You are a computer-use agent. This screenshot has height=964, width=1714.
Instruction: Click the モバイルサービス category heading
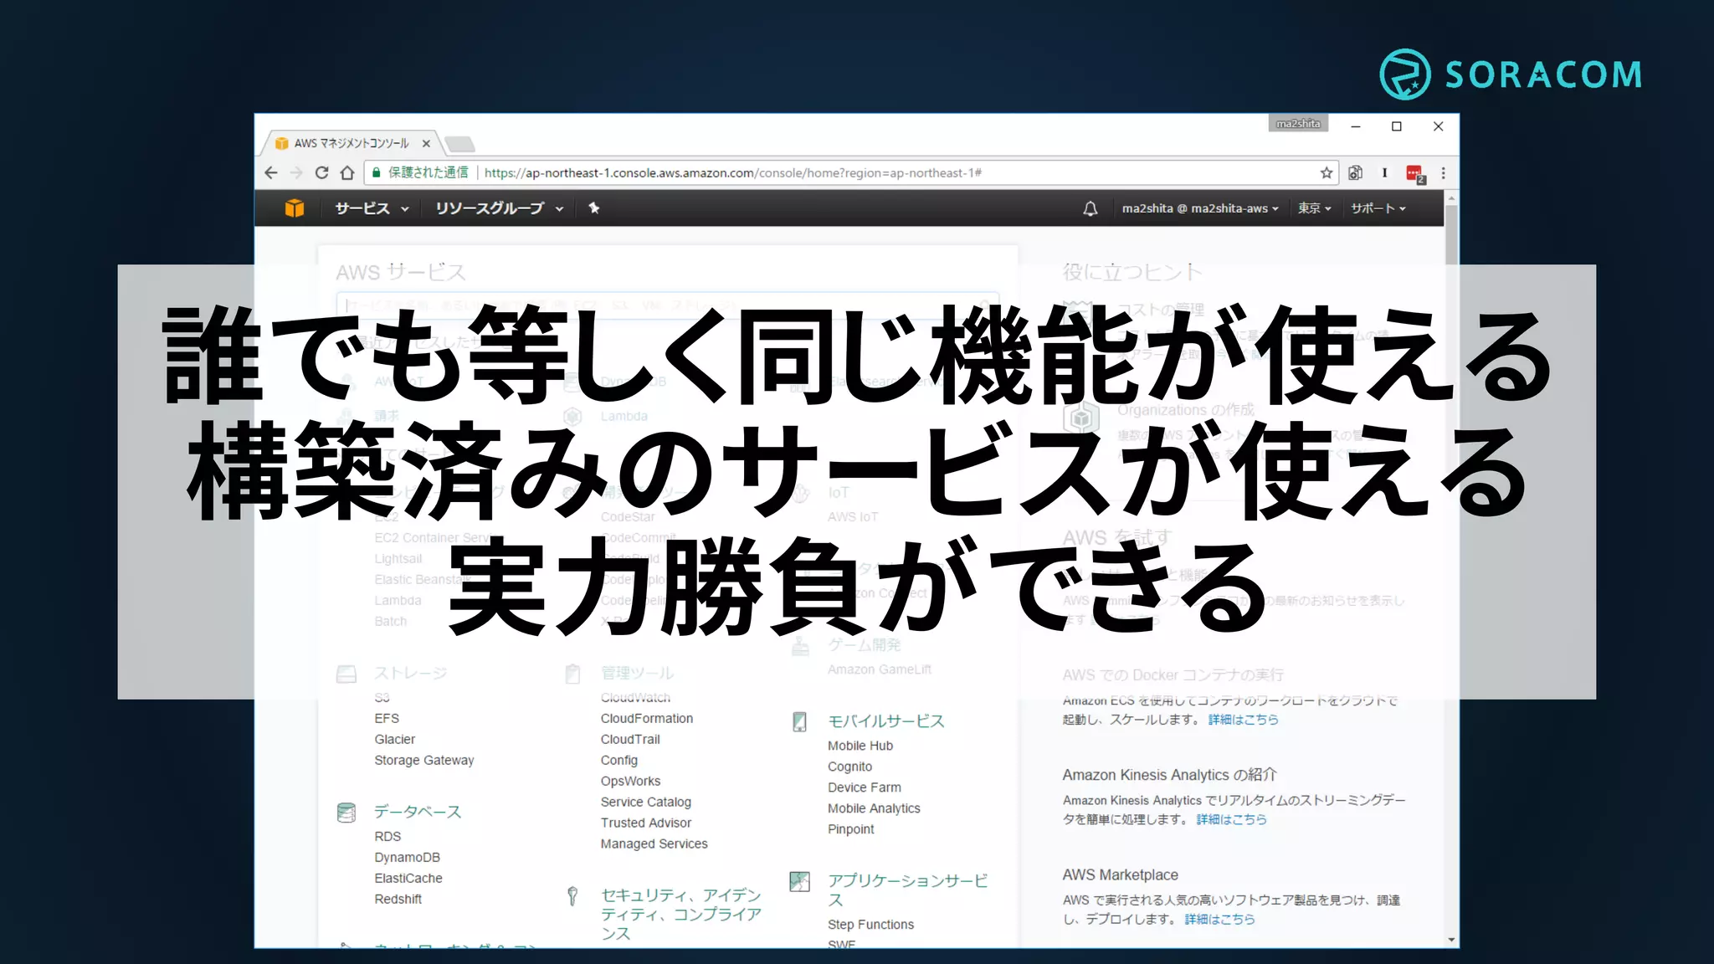tap(886, 721)
